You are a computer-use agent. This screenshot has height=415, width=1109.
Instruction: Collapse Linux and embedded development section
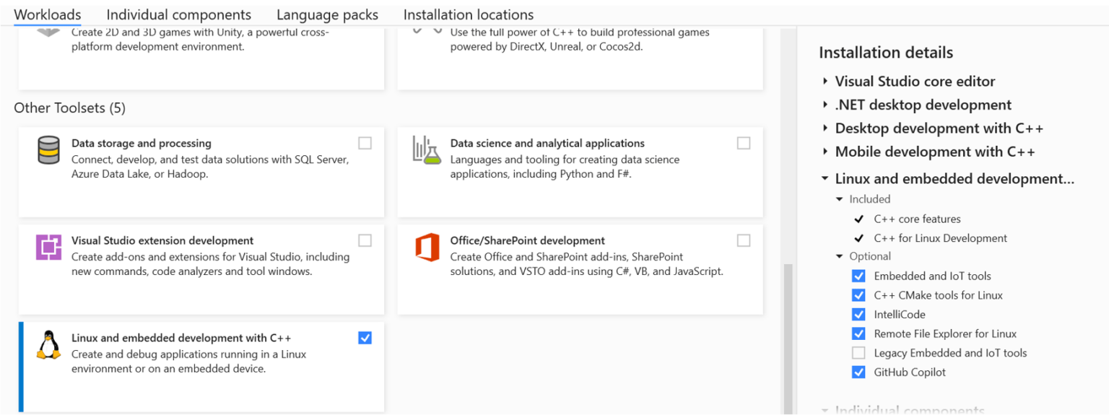pyautogui.click(x=825, y=178)
